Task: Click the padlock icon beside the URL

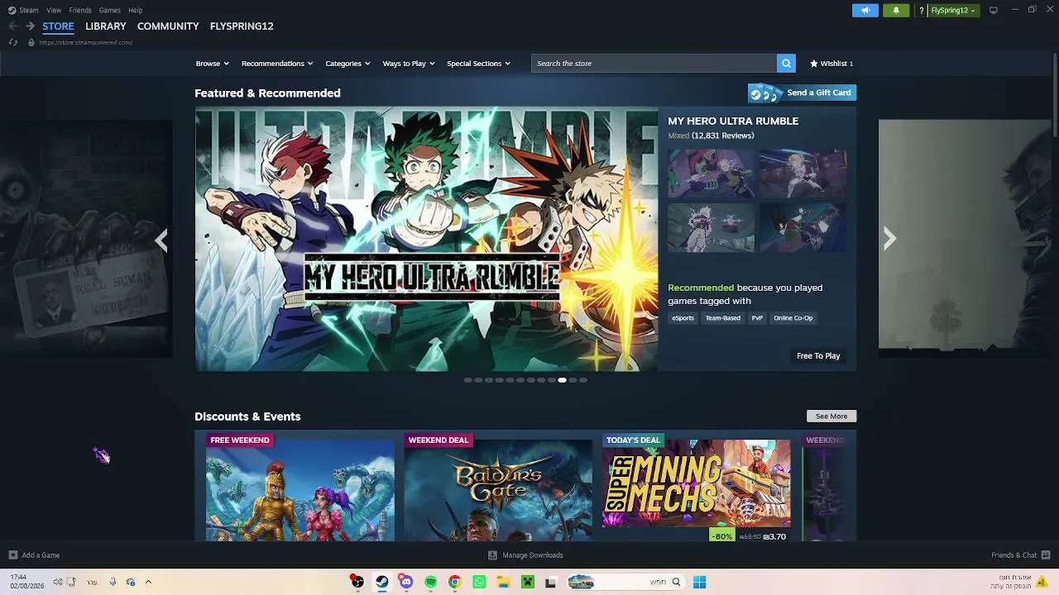Action: 31,42
